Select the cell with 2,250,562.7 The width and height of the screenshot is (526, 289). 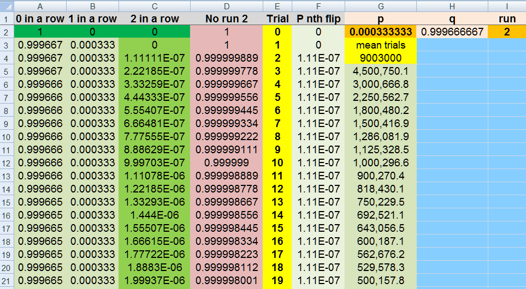click(381, 97)
